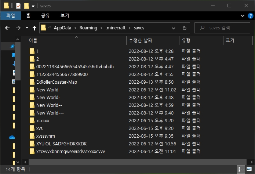
Task: Click .minecraft in the address path
Action: 116,28
